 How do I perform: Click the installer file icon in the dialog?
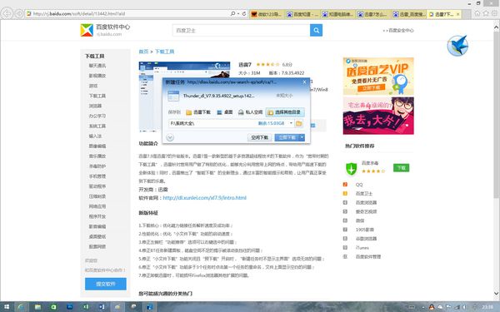click(173, 96)
